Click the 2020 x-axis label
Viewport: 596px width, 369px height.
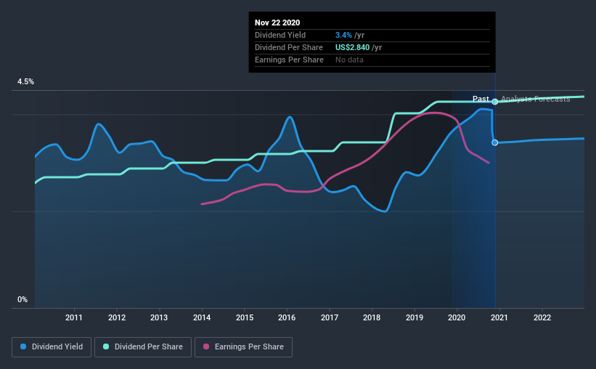click(x=457, y=317)
